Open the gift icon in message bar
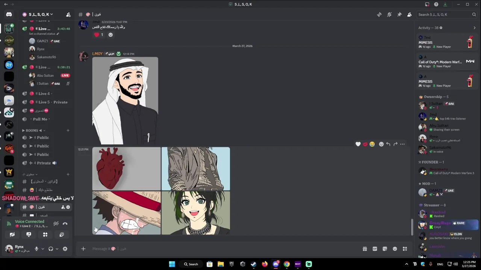This screenshot has height=270, width=481. pyautogui.click(x=365, y=249)
